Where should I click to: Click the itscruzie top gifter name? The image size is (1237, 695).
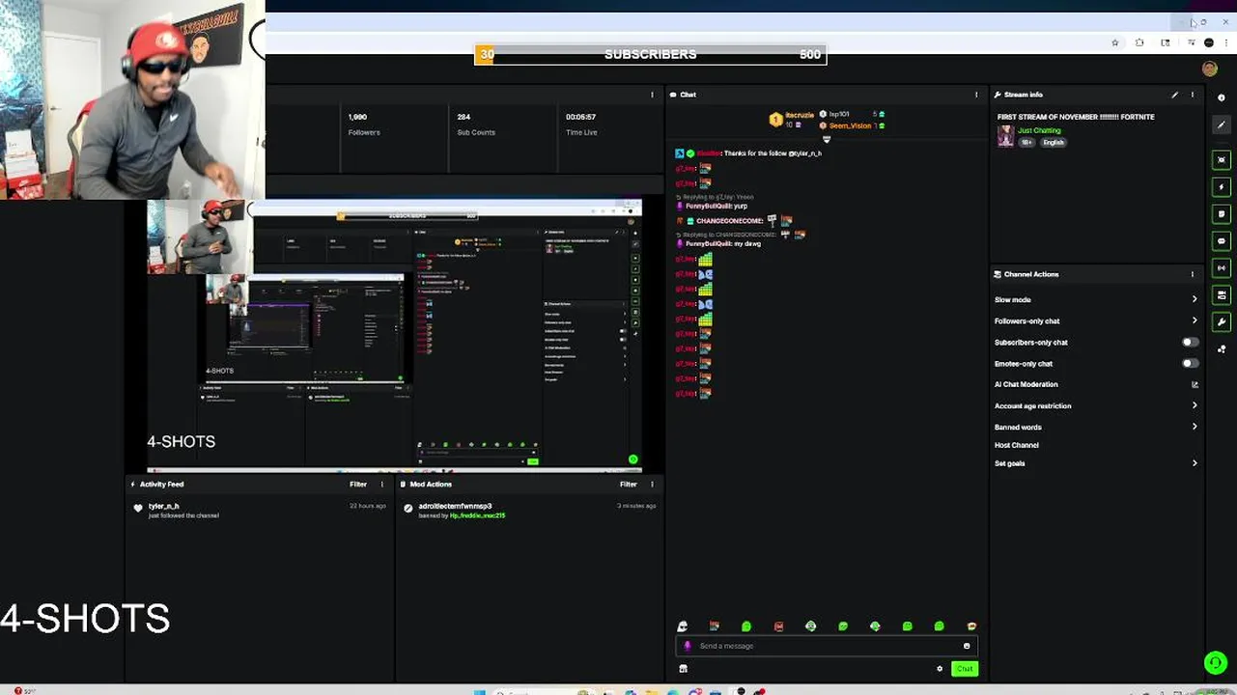coord(800,115)
